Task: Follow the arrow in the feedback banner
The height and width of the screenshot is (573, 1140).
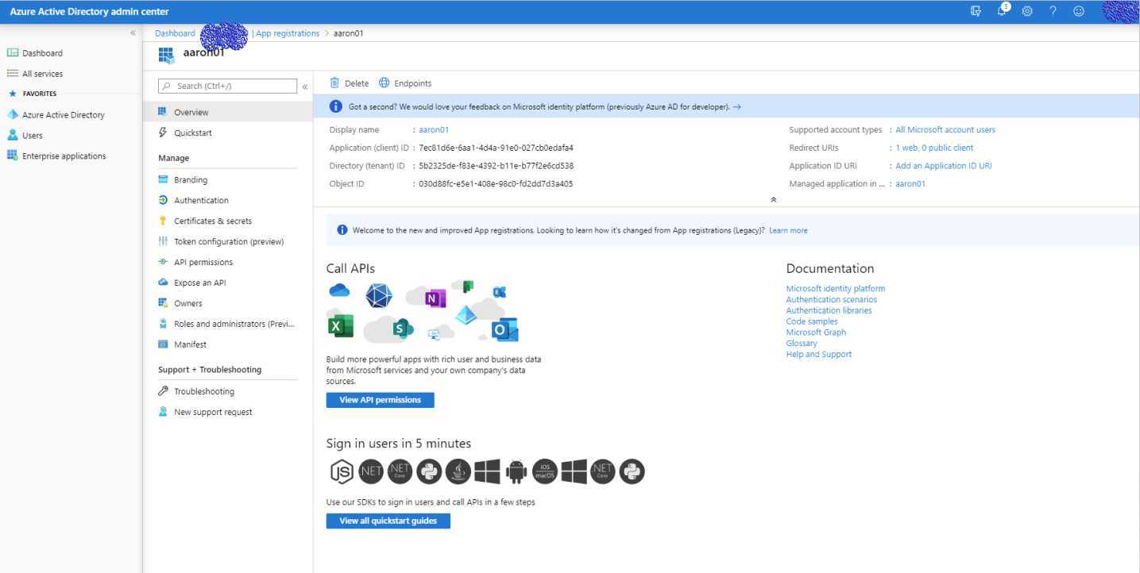Action: pos(736,106)
